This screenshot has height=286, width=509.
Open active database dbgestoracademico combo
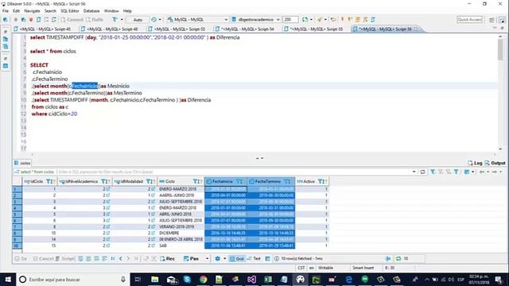tap(255, 20)
